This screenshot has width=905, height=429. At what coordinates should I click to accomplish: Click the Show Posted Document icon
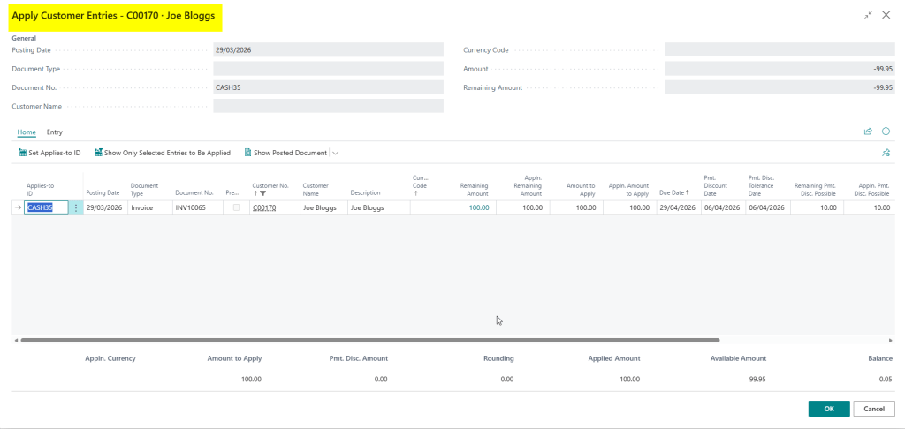click(247, 153)
